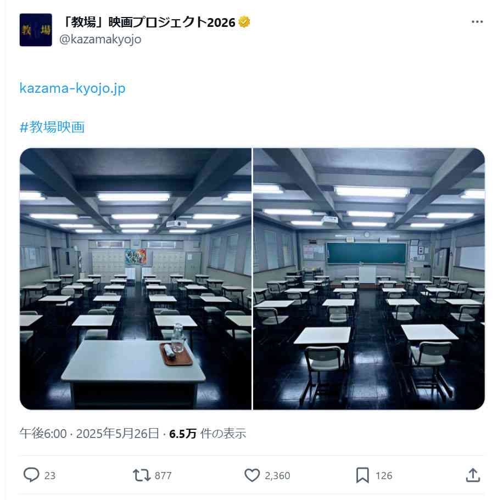This screenshot has height=500, width=498.
Task: Open the kazama-kyojo.jp link
Action: click(x=72, y=88)
